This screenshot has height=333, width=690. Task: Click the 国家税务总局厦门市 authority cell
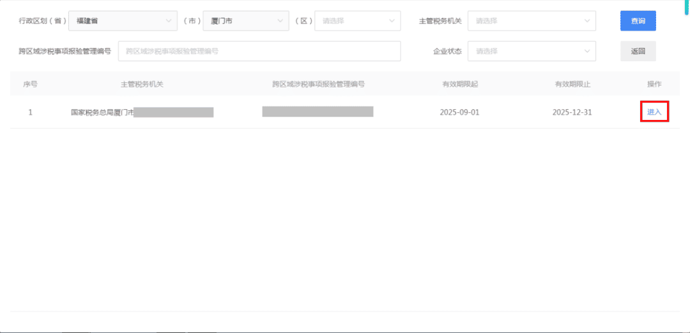102,113
